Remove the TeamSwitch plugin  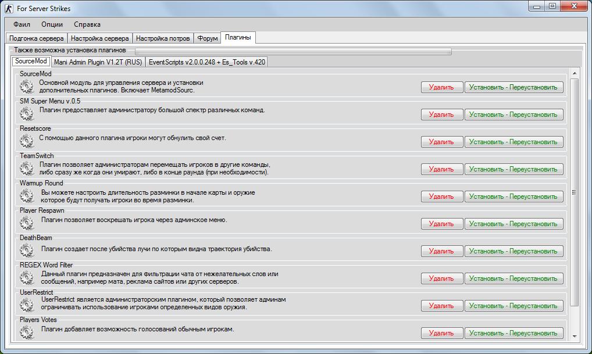click(x=442, y=169)
